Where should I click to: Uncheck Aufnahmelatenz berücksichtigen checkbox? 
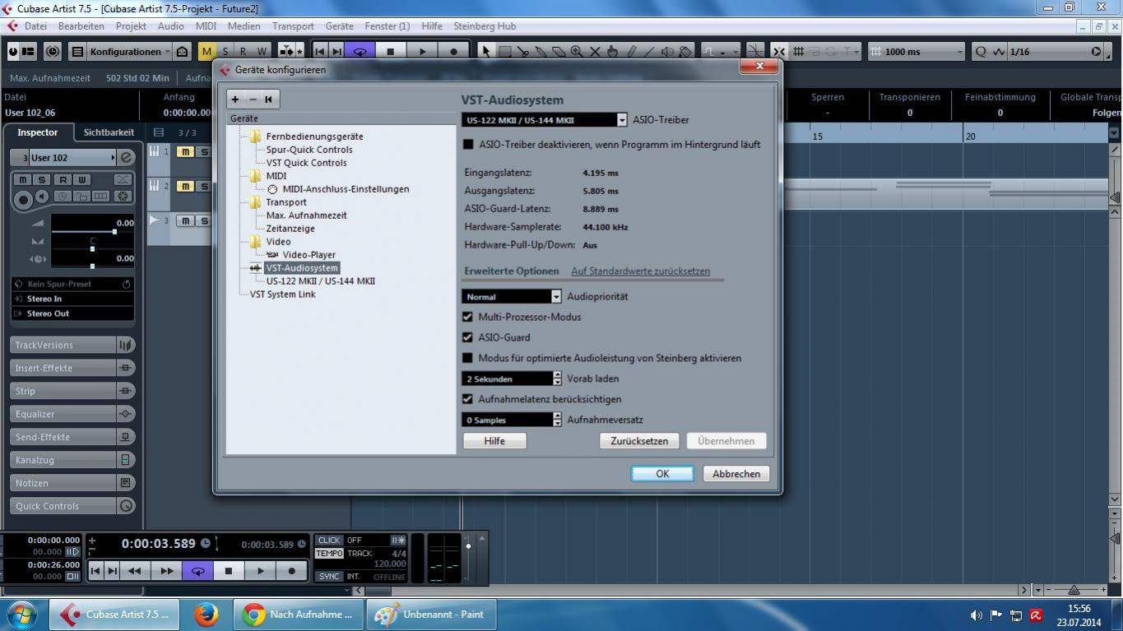click(x=468, y=399)
